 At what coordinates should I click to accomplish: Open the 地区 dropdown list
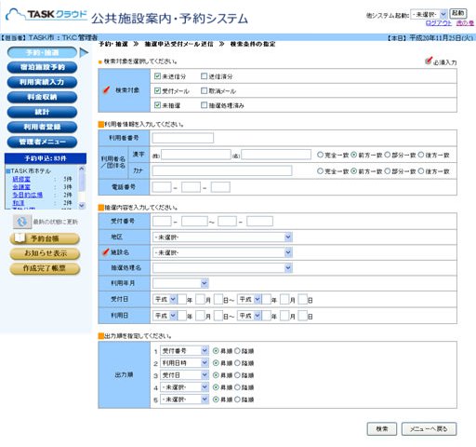tap(222, 237)
